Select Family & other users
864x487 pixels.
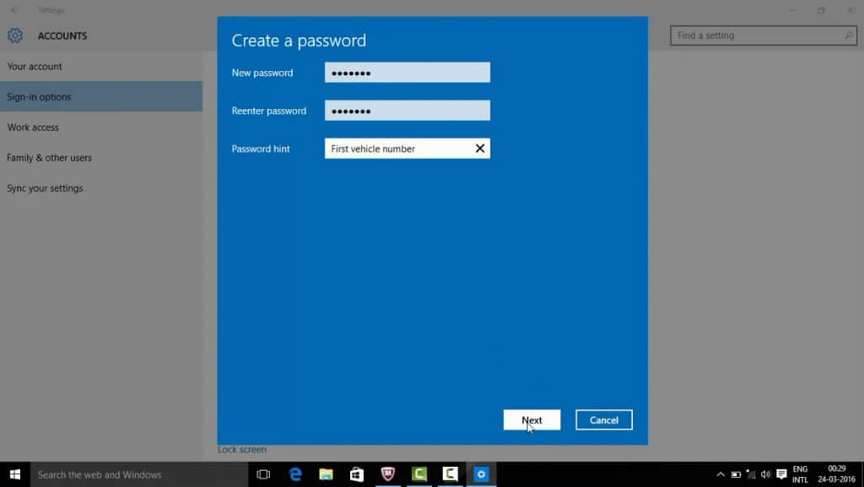(49, 157)
